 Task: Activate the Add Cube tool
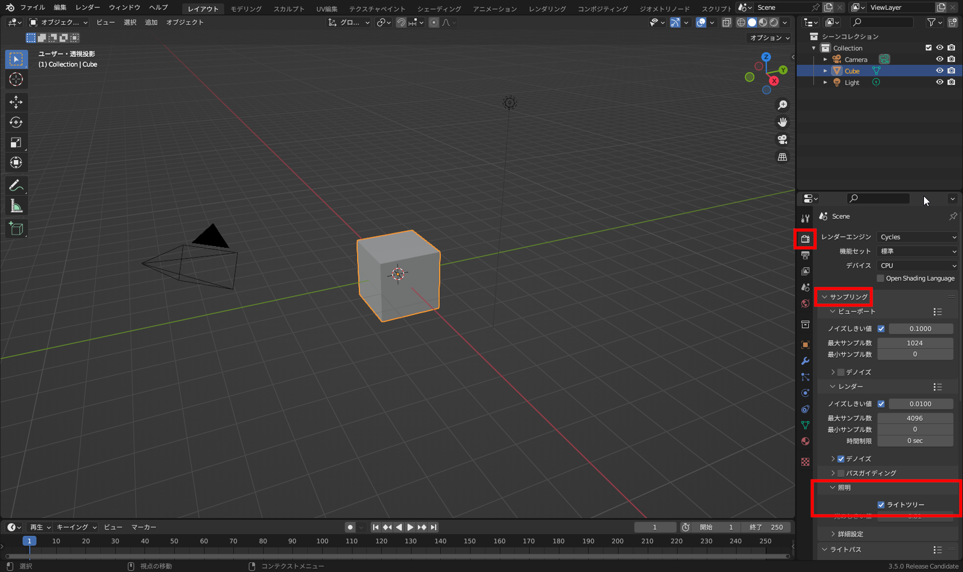[x=16, y=228]
